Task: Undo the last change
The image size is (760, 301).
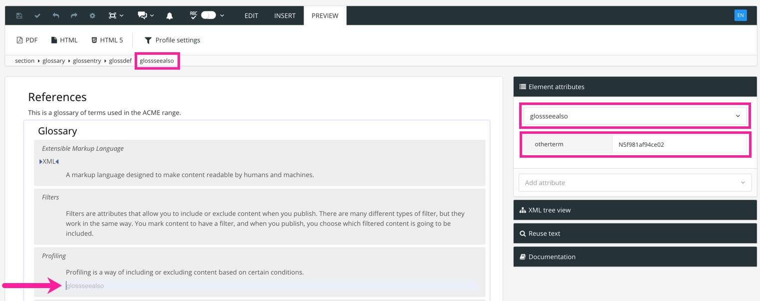Action: (55, 15)
